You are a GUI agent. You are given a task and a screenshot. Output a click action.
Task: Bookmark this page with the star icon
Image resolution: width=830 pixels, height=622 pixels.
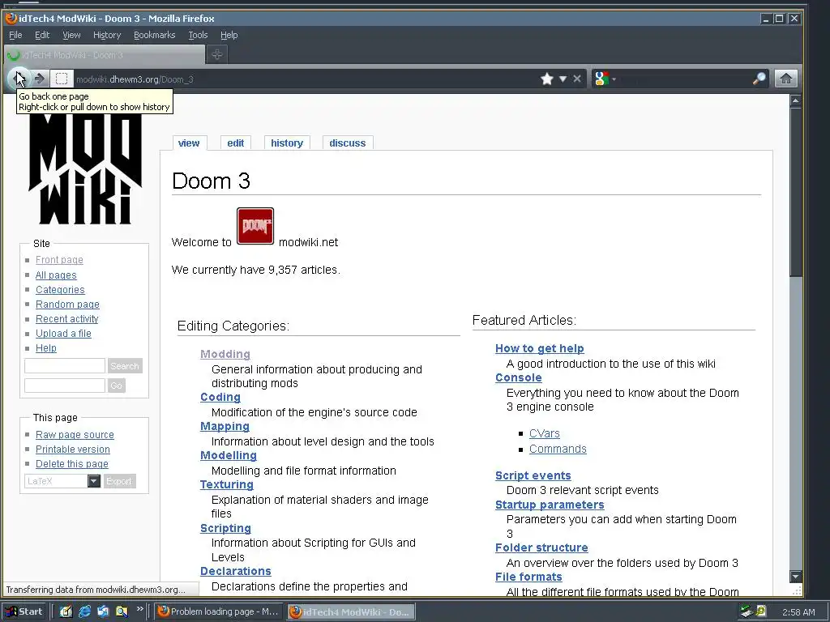(547, 79)
